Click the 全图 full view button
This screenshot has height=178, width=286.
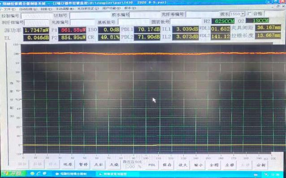point(214,165)
